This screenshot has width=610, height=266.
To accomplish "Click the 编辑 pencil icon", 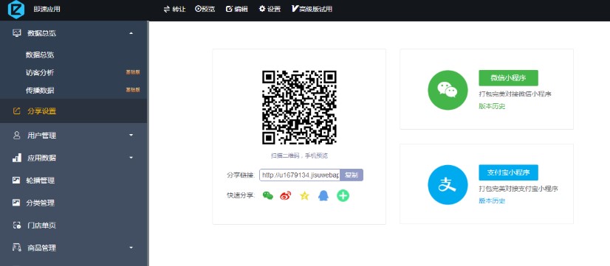I will 229,9.
